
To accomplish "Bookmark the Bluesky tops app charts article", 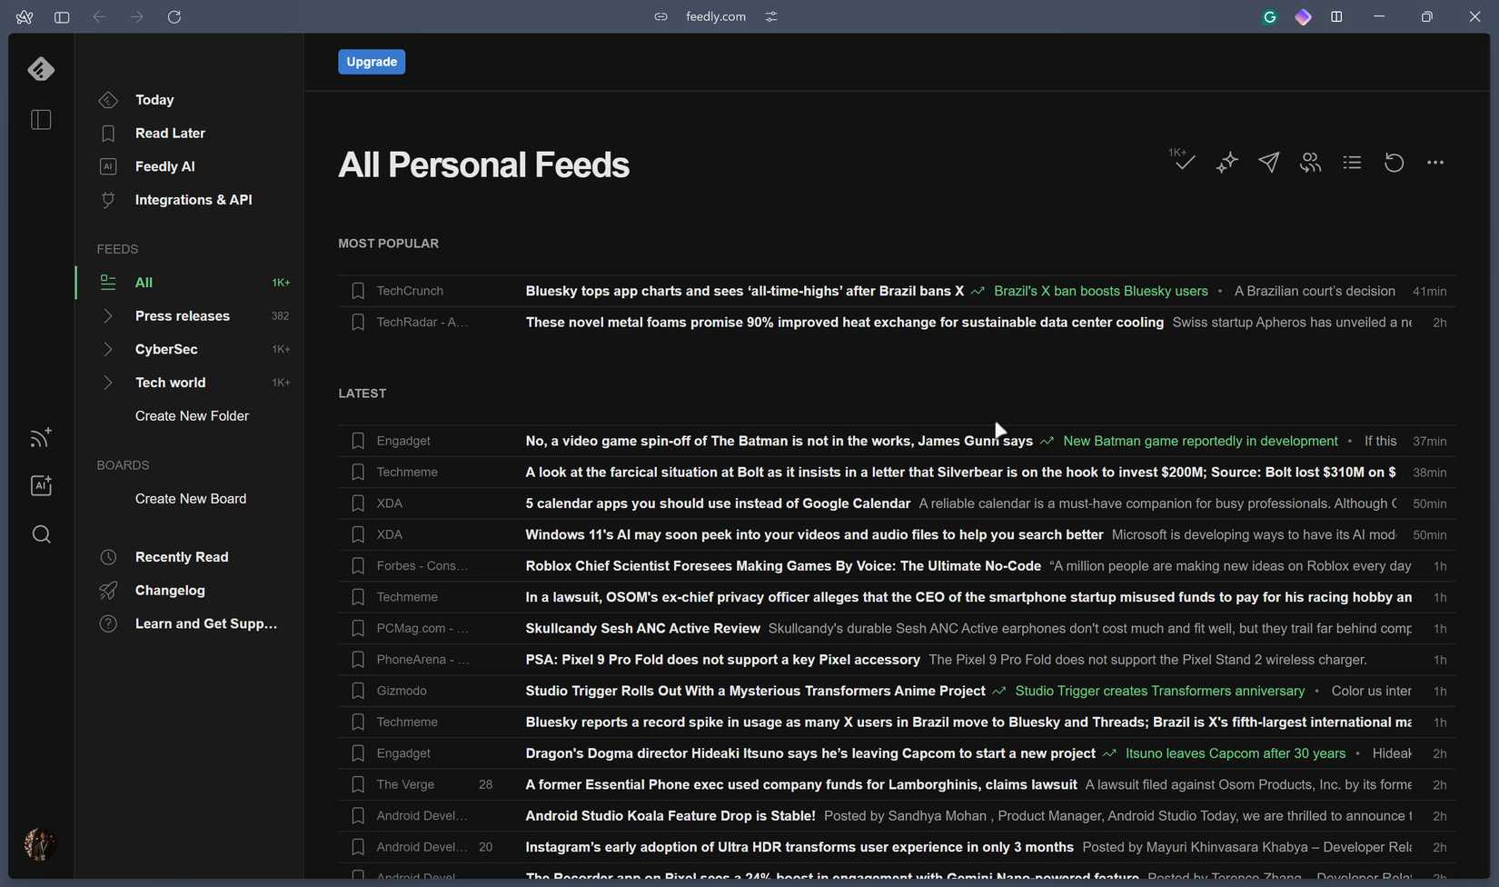I will point(358,291).
